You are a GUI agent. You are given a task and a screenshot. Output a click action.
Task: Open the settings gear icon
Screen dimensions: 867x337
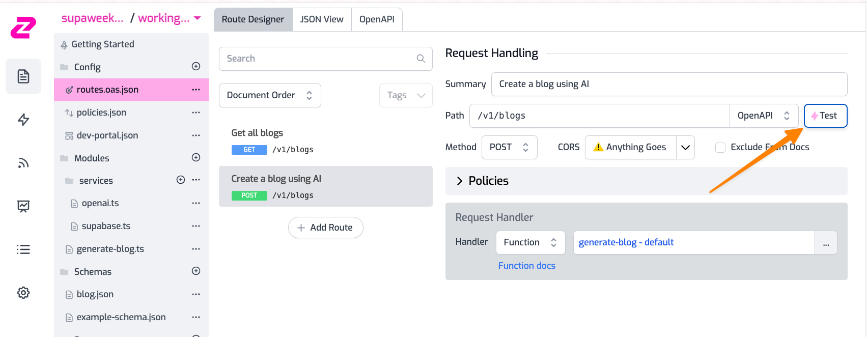23,293
